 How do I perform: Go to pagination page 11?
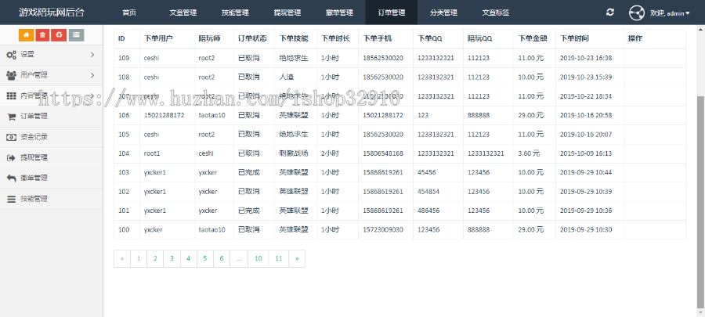279,258
